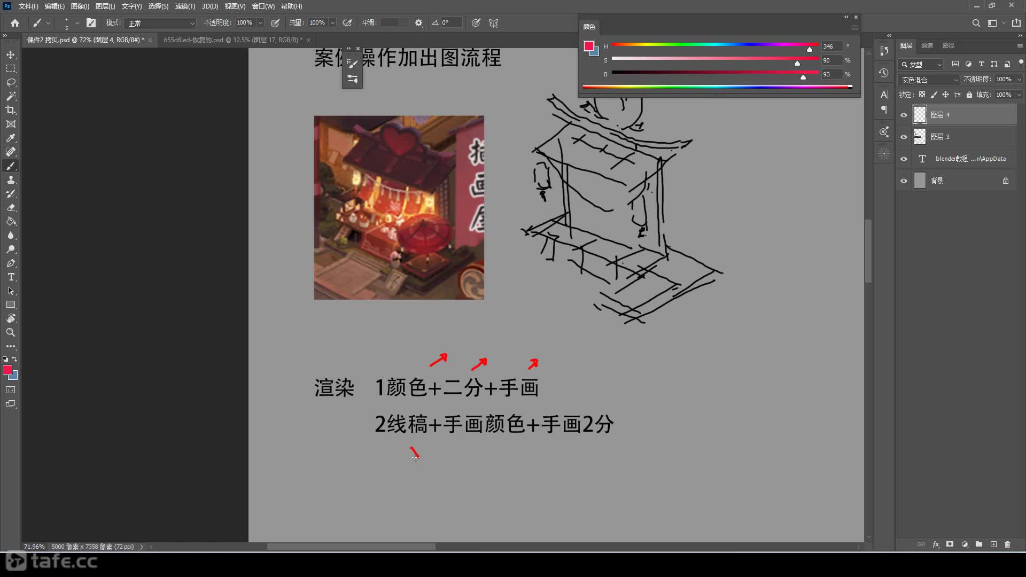The width and height of the screenshot is (1026, 577).
Task: Select the Eraser tool
Action: (x=11, y=208)
